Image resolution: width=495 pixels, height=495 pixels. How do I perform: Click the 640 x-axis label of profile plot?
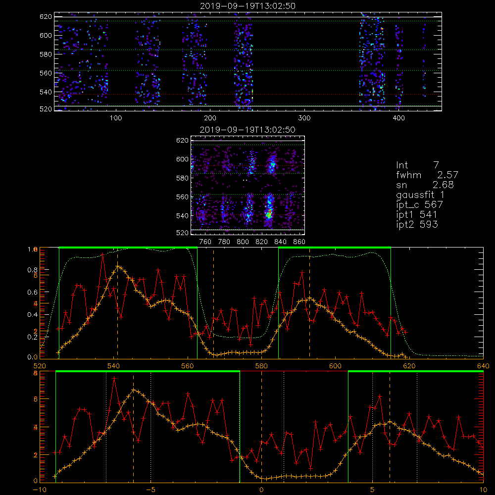tap(483, 366)
